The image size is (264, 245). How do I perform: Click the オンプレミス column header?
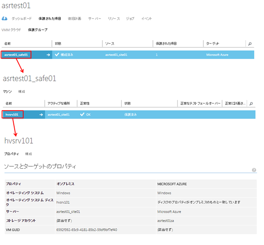[66, 184]
